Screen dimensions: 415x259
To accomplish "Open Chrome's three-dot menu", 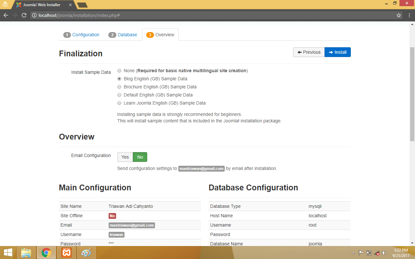I will coord(409,15).
